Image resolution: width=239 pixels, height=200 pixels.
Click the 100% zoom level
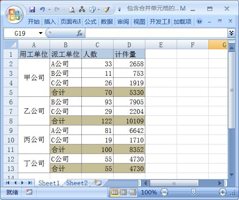(149, 192)
